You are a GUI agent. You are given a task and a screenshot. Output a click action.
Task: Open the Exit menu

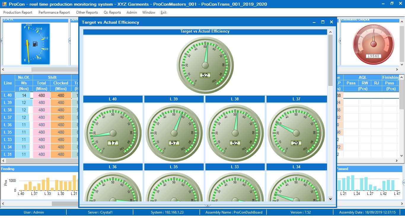pyautogui.click(x=164, y=12)
